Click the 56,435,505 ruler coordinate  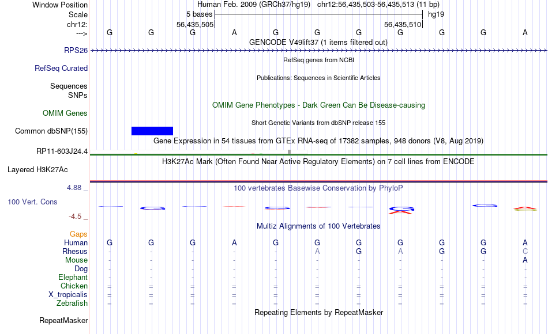(x=195, y=24)
